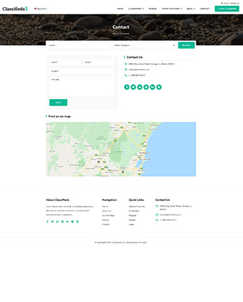Click location pin icon beside the address

click(125, 64)
